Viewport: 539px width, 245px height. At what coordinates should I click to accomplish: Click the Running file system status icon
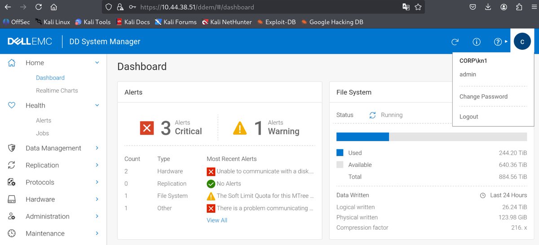coord(372,115)
